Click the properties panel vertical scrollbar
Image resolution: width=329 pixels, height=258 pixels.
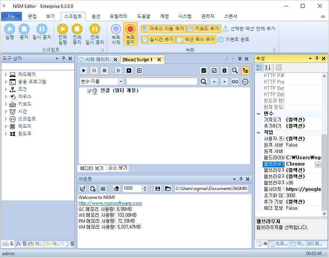click(x=324, y=172)
